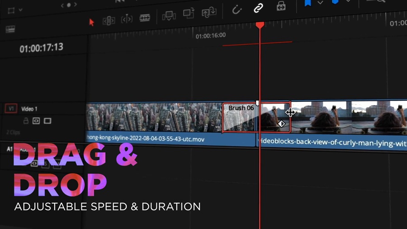Image resolution: width=407 pixels, height=229 pixels.
Task: Activate the Dynamic Trim Mode tool
Action: click(x=127, y=19)
